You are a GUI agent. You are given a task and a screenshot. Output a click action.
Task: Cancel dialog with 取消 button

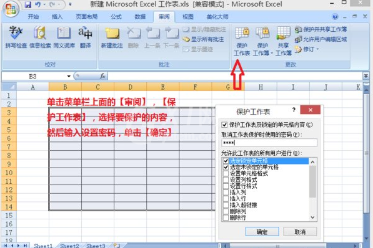[x=300, y=232]
